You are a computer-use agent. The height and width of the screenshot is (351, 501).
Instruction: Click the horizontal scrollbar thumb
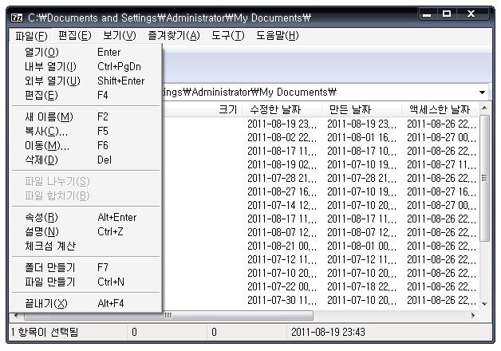coord(168,316)
